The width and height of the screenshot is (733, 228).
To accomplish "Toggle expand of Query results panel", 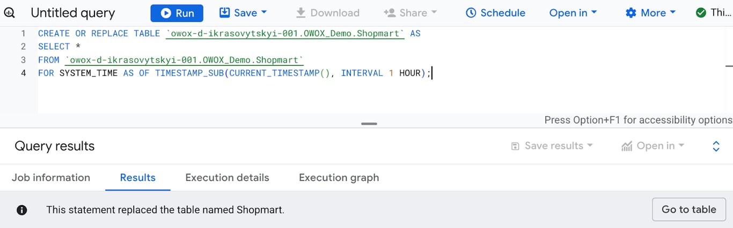I will coord(716,146).
